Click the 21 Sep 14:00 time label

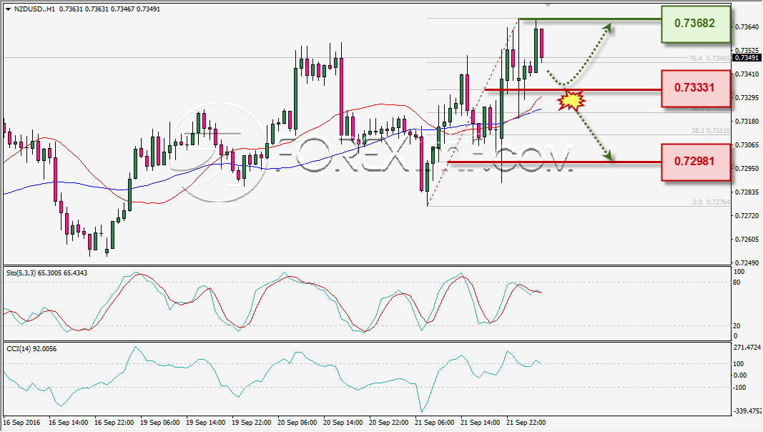point(480,422)
